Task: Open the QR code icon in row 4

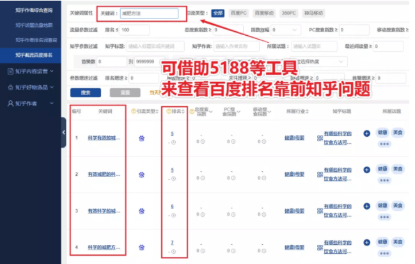Action: 320,247
